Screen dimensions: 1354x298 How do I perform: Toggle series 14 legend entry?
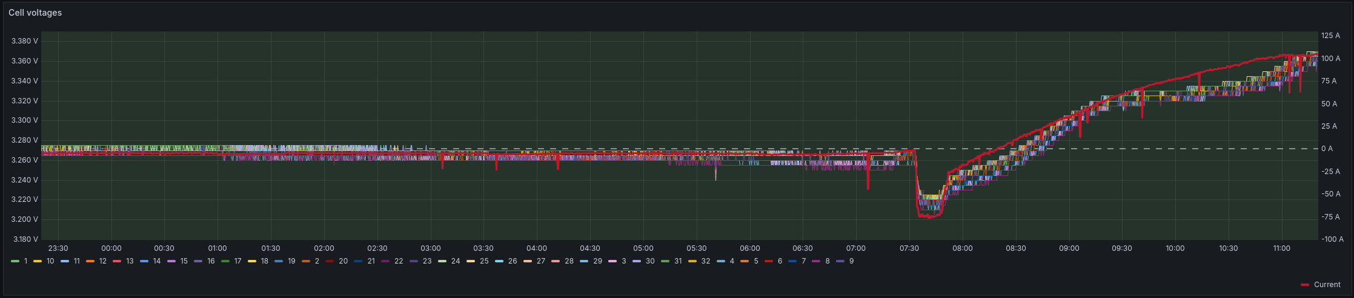[157, 261]
